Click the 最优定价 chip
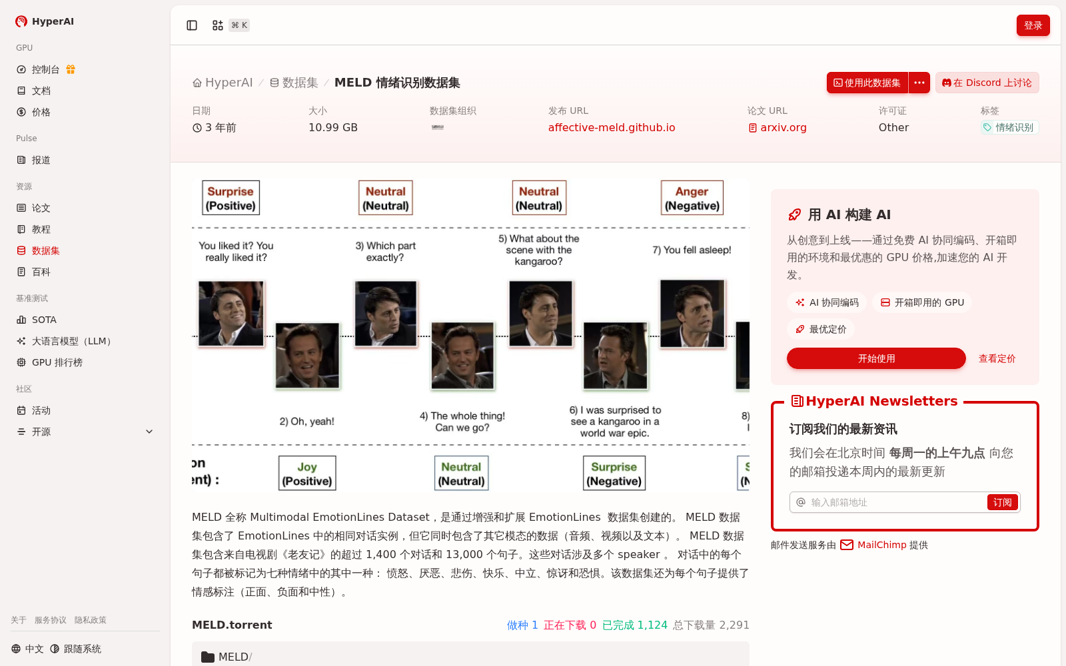The width and height of the screenshot is (1066, 666). pyautogui.click(x=821, y=329)
